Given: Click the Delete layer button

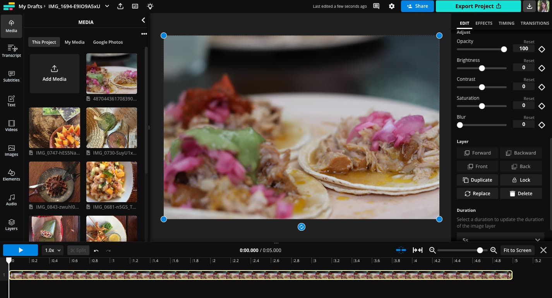Looking at the screenshot, I should (521, 194).
